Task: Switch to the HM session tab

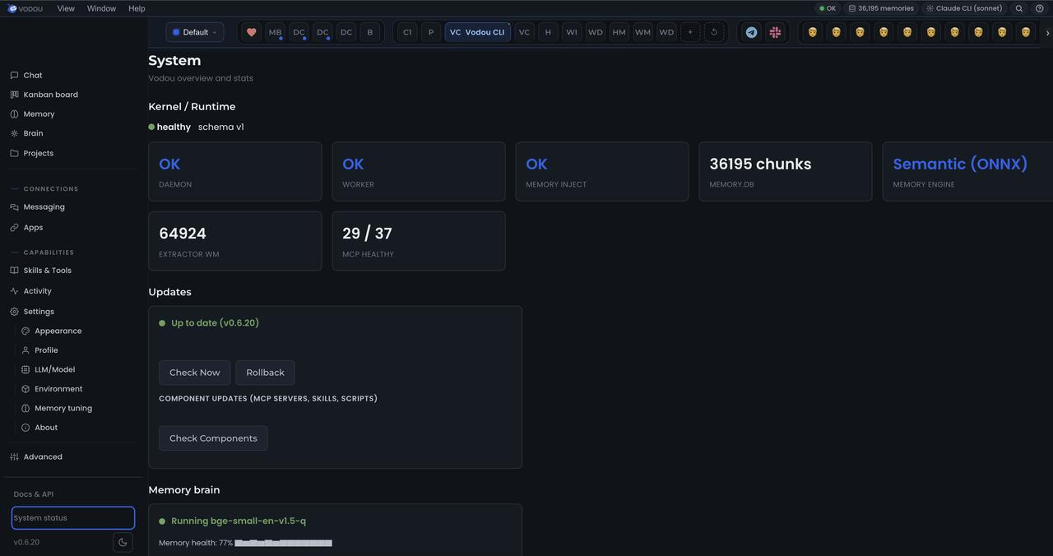Action: click(x=619, y=32)
